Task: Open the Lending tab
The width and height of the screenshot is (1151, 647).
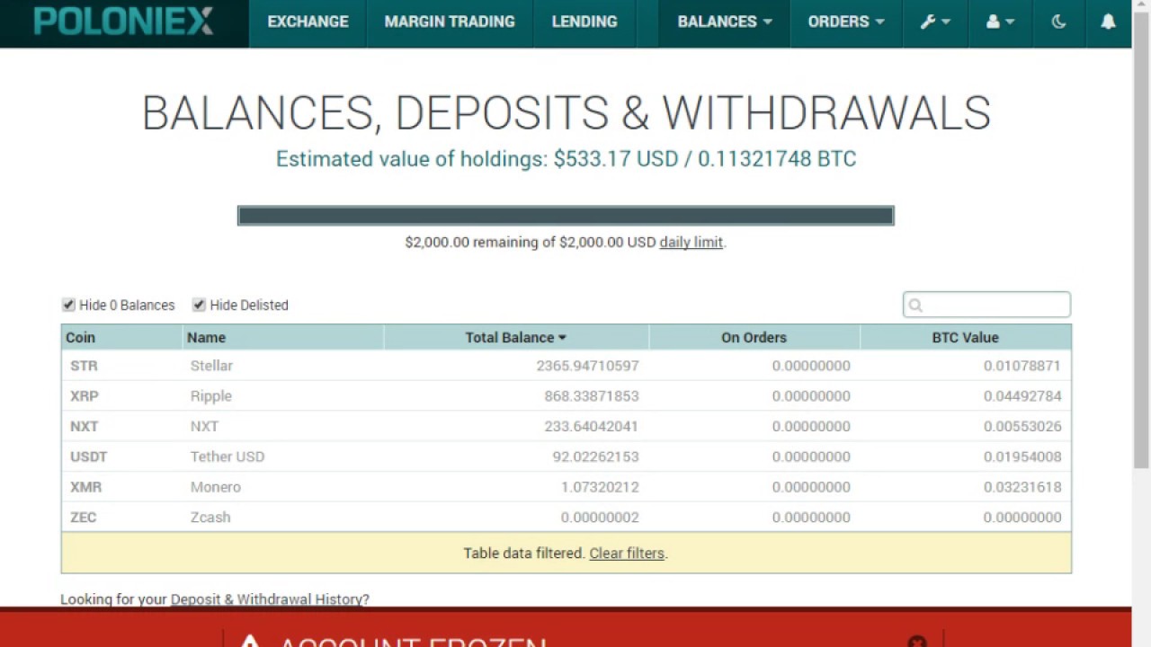Action: click(x=584, y=22)
